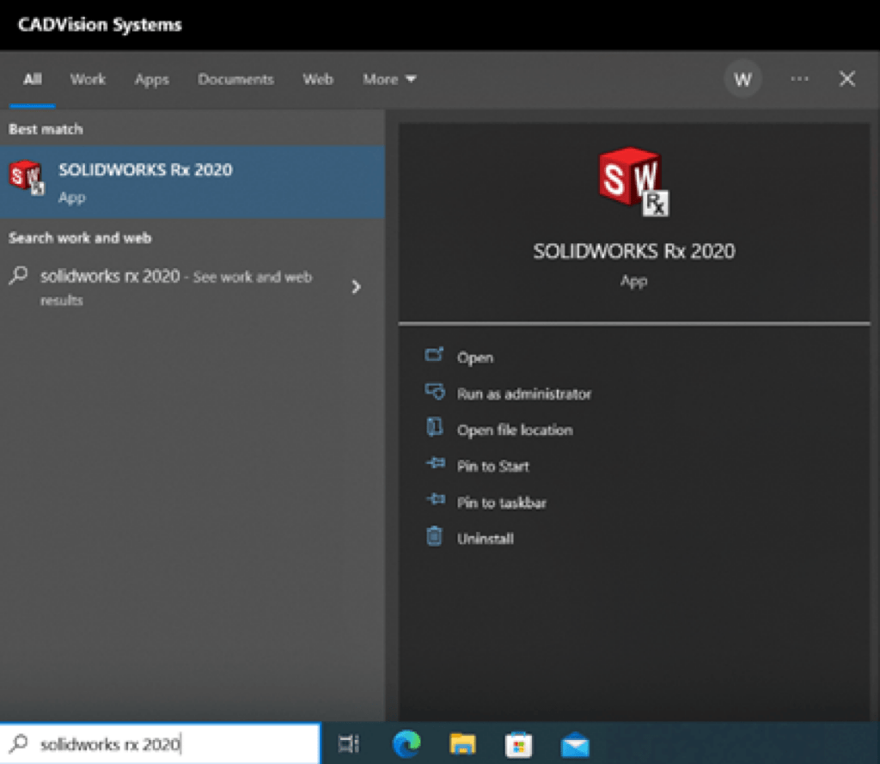The height and width of the screenshot is (764, 880).
Task: Open Microsoft Edge from the taskbar
Action: click(406, 743)
